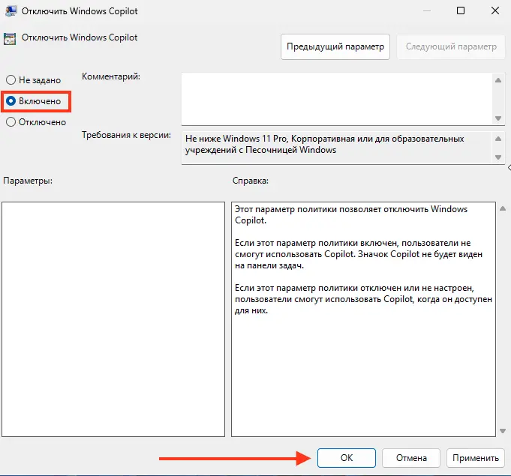511x476 pixels.
Task: Click the "Параметры:" label
Action: pos(28,181)
